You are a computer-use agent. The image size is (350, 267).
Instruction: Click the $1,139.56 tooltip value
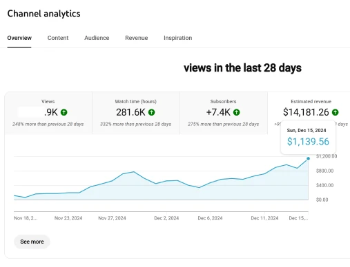tap(308, 142)
